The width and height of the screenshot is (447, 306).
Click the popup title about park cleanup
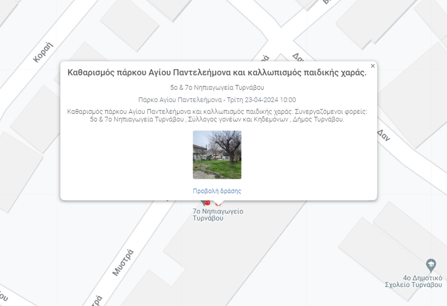(x=217, y=73)
